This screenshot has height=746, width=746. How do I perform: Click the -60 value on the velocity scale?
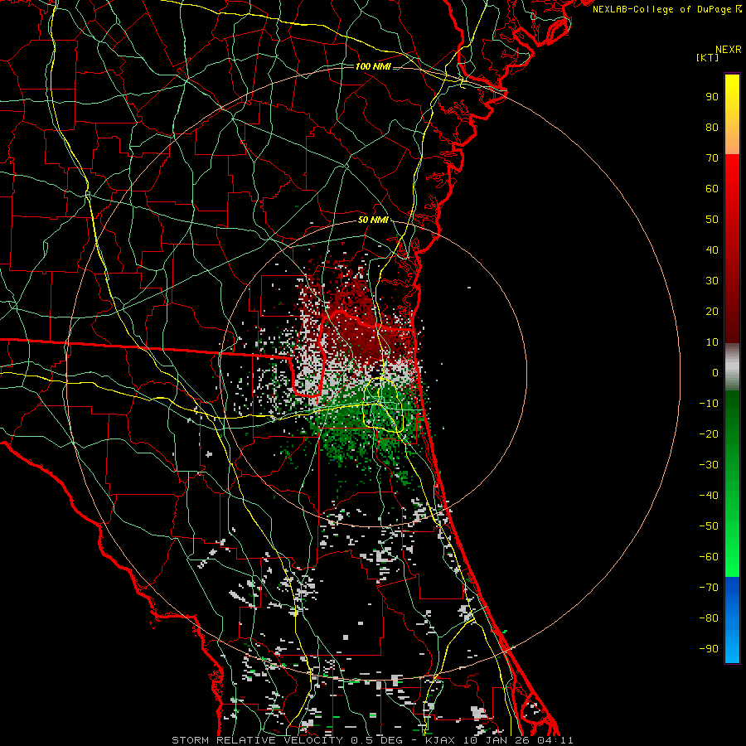(x=709, y=557)
